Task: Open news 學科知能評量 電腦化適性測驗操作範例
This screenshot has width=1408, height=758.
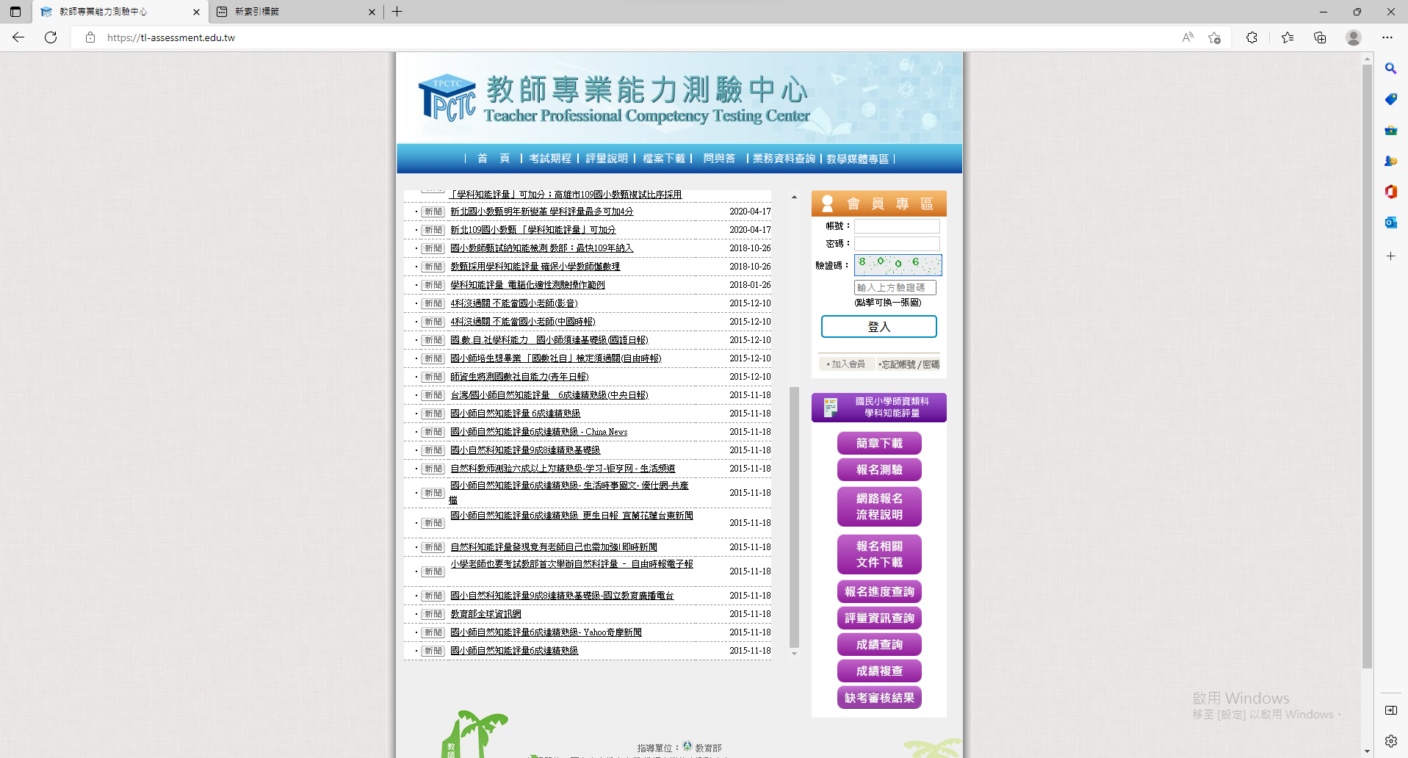Action: [527, 285]
